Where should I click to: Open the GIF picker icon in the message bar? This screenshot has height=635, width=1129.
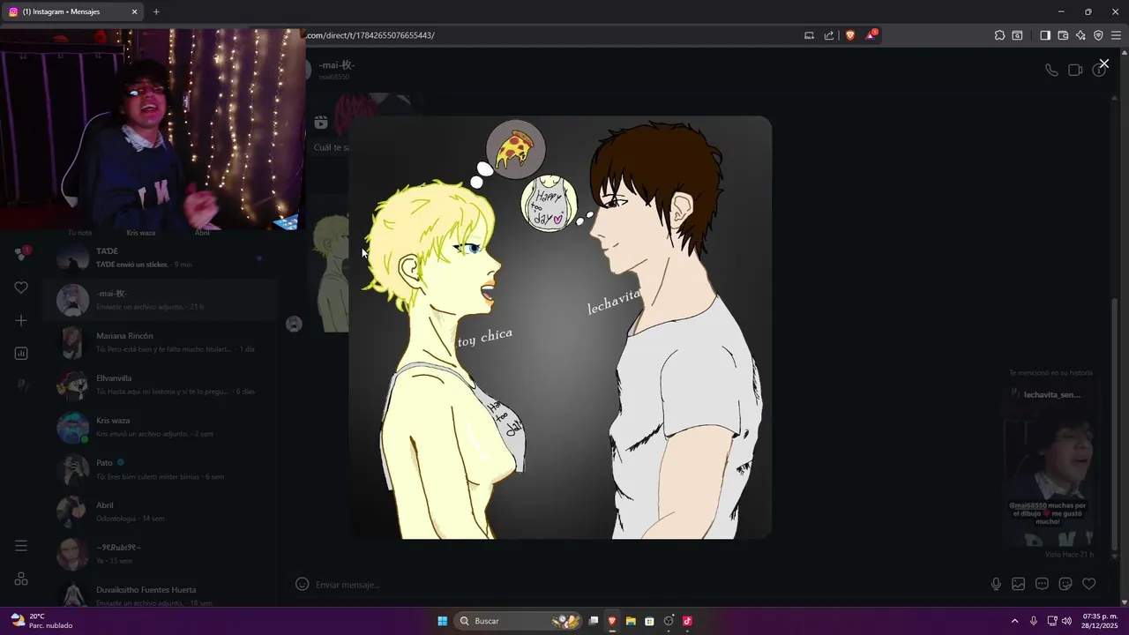click(1042, 584)
